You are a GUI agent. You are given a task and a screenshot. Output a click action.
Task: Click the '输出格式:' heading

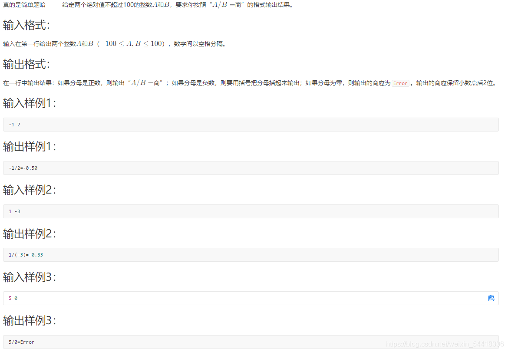point(26,64)
